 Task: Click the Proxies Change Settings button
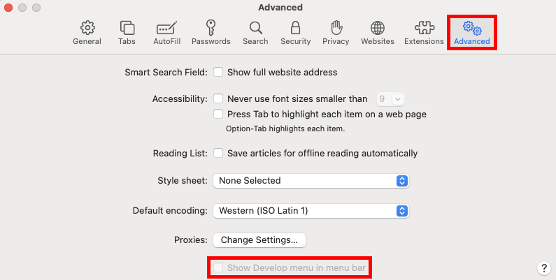tap(259, 240)
